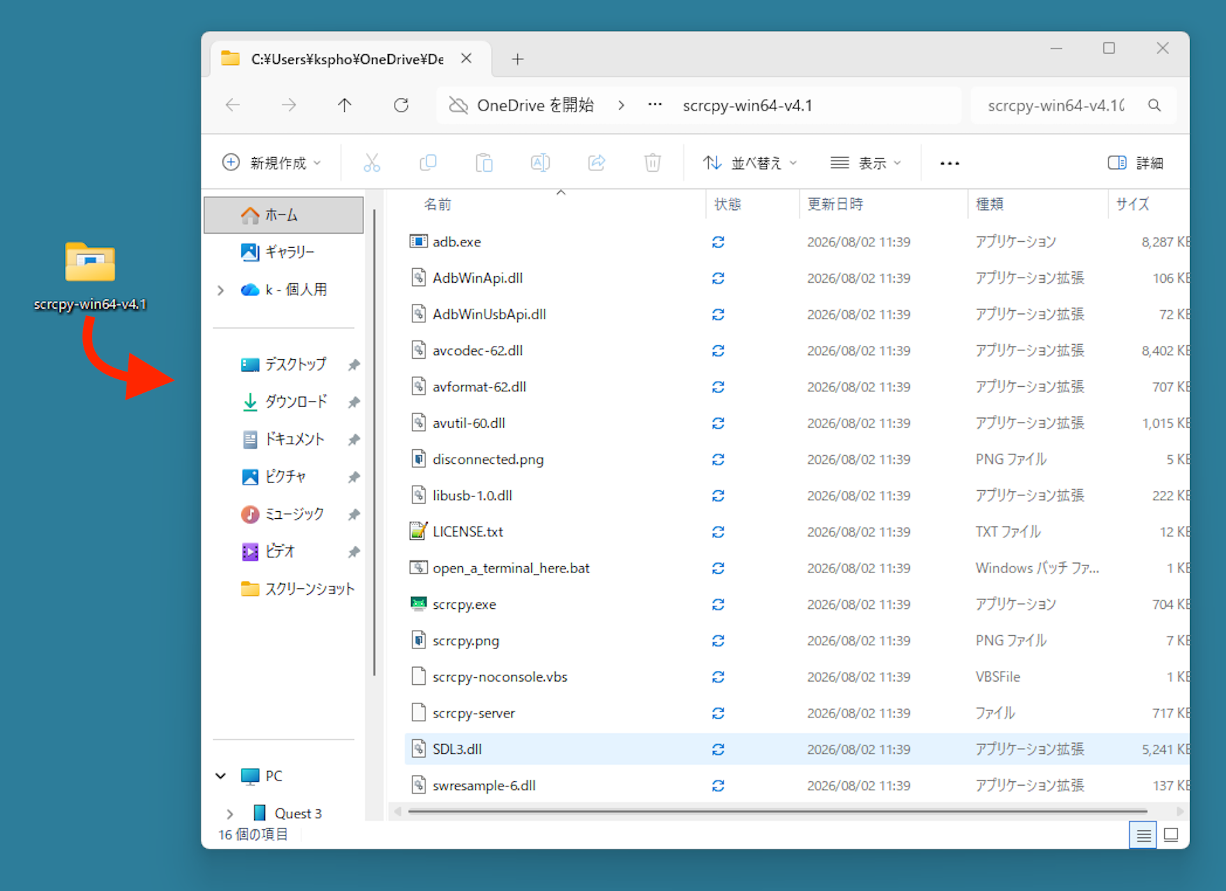Select file name libusb-1.0.dll
The image size is (1226, 891).
tap(473, 495)
